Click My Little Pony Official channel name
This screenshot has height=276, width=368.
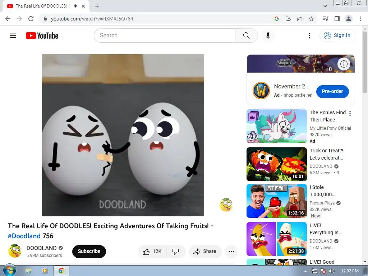pos(330,128)
